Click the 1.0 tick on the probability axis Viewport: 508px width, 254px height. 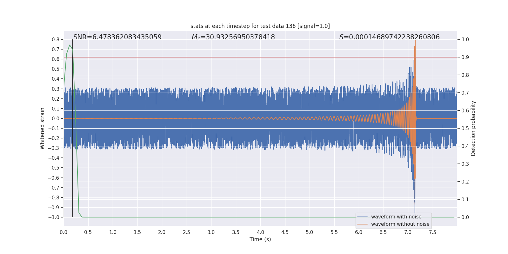click(465, 40)
